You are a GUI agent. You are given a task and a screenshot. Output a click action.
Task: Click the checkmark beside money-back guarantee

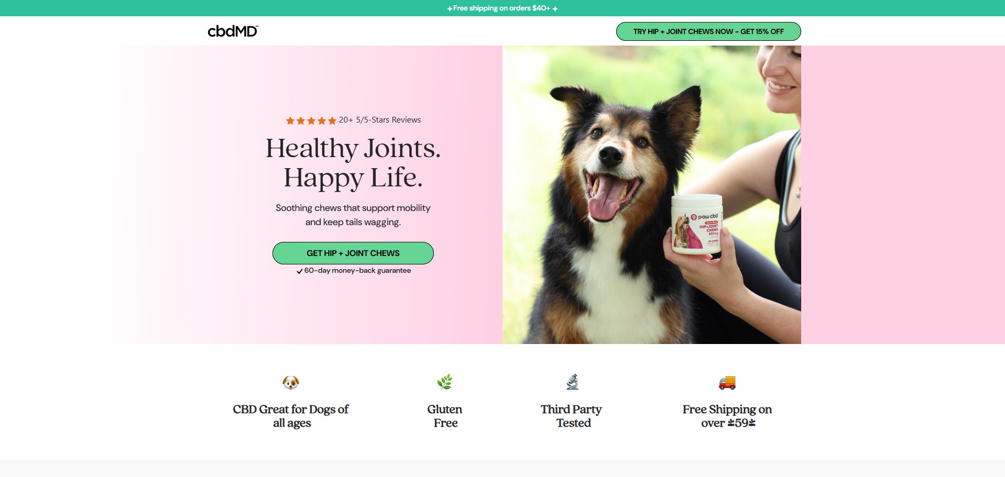[x=299, y=271]
